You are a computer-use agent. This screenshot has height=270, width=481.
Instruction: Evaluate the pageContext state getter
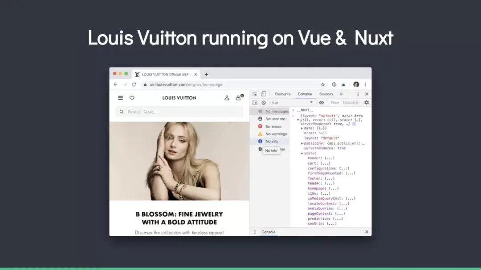click(x=339, y=214)
